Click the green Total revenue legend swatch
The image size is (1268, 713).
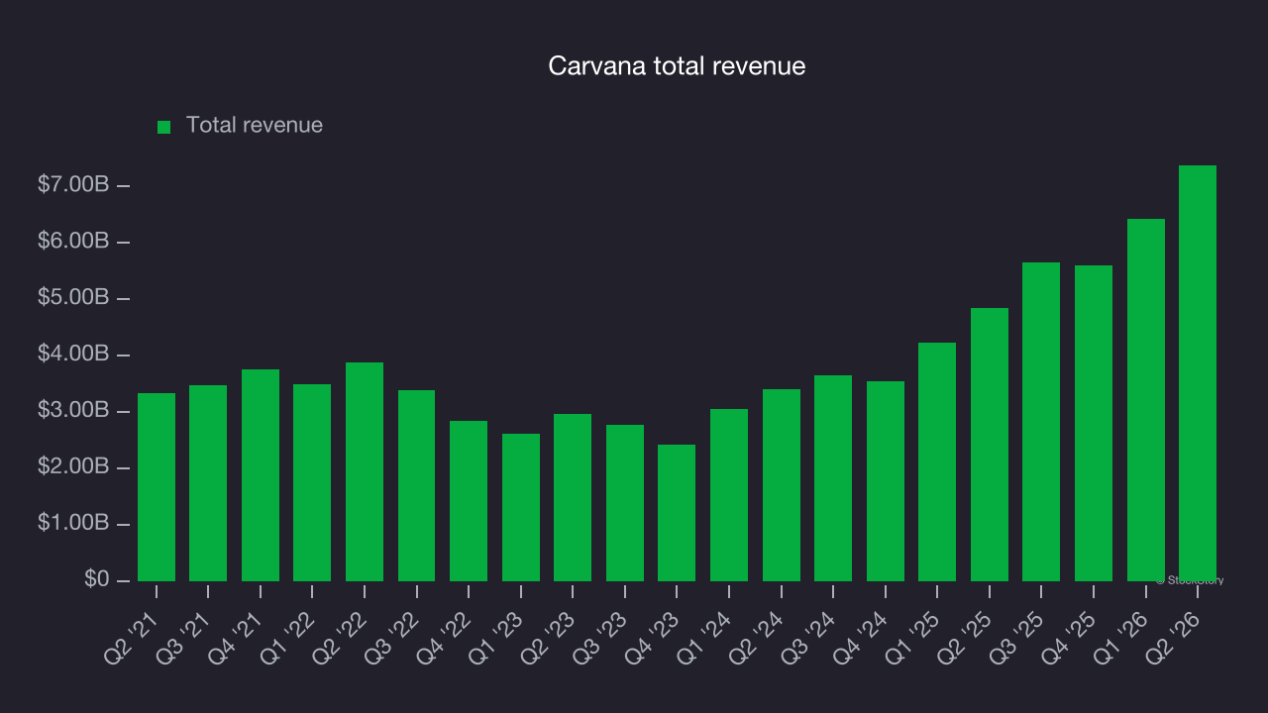pyautogui.click(x=164, y=127)
